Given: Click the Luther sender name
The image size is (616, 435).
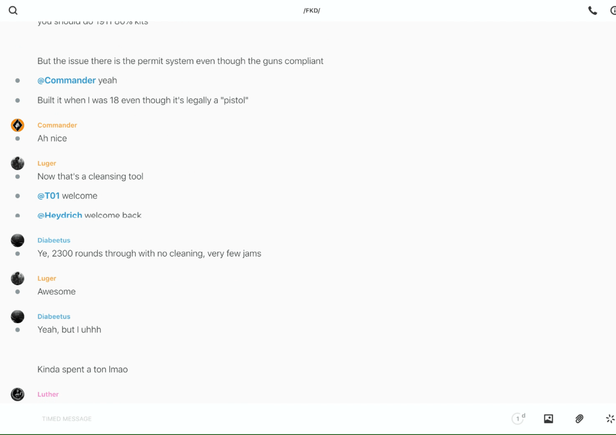Looking at the screenshot, I should coord(48,394).
